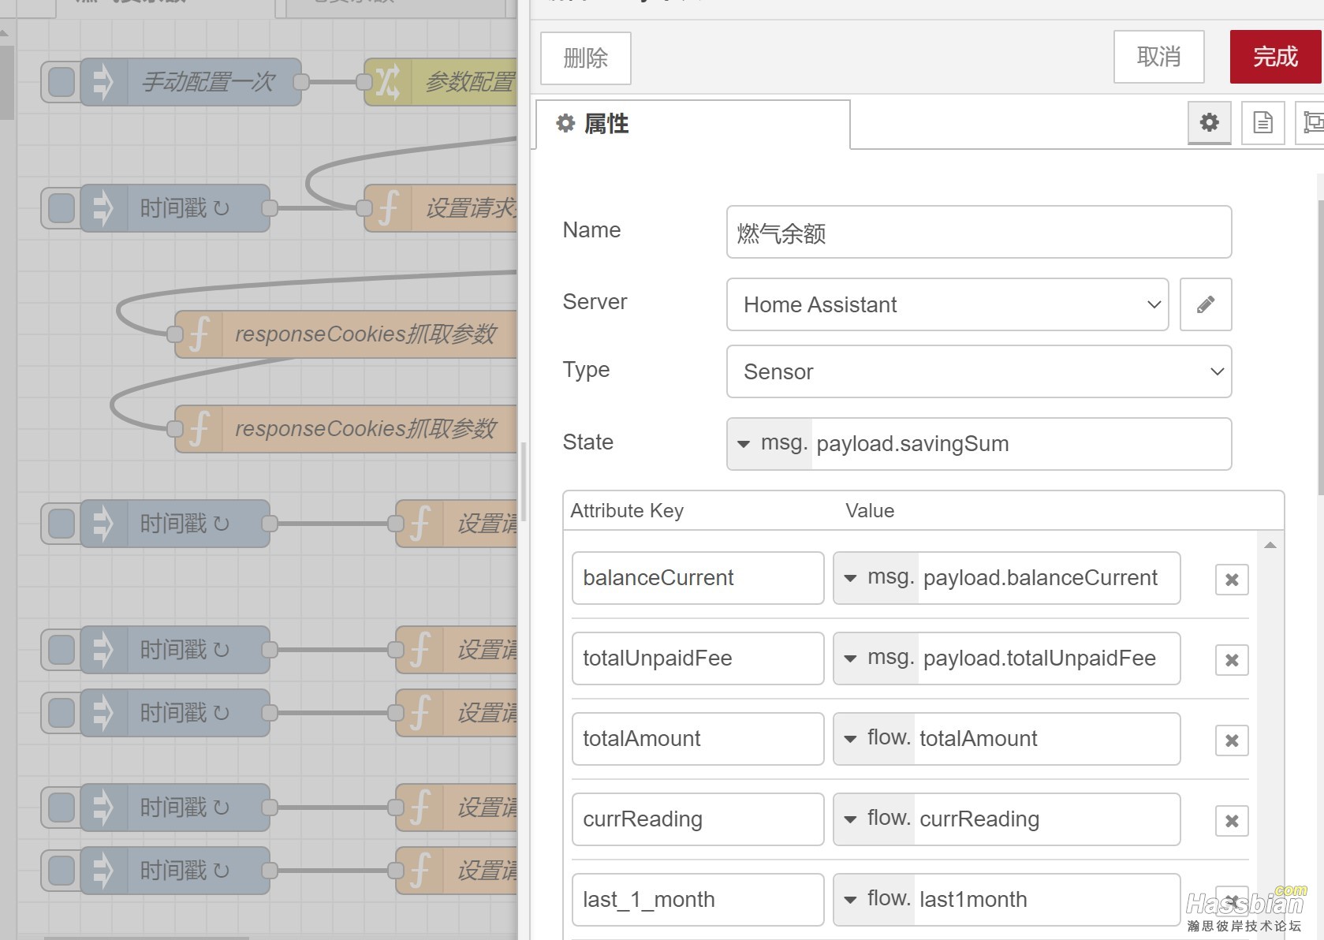
Task: Open type dropdown for payload.balanceCurrent value
Action: pos(876,578)
